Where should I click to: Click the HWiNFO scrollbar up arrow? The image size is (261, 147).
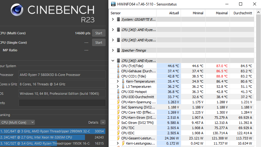(x=258, y=12)
